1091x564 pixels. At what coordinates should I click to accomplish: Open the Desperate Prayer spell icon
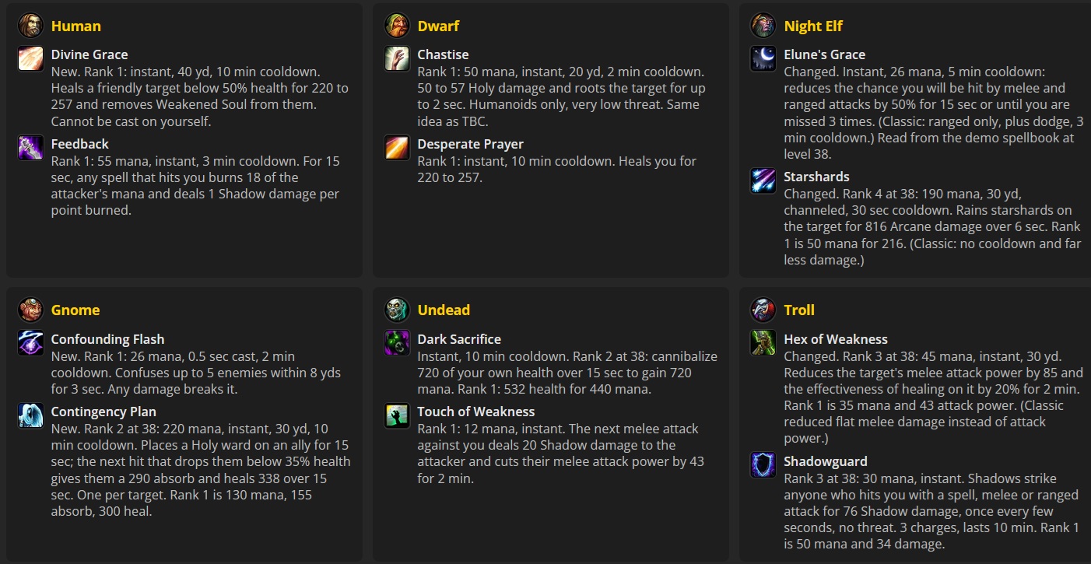[x=397, y=148]
